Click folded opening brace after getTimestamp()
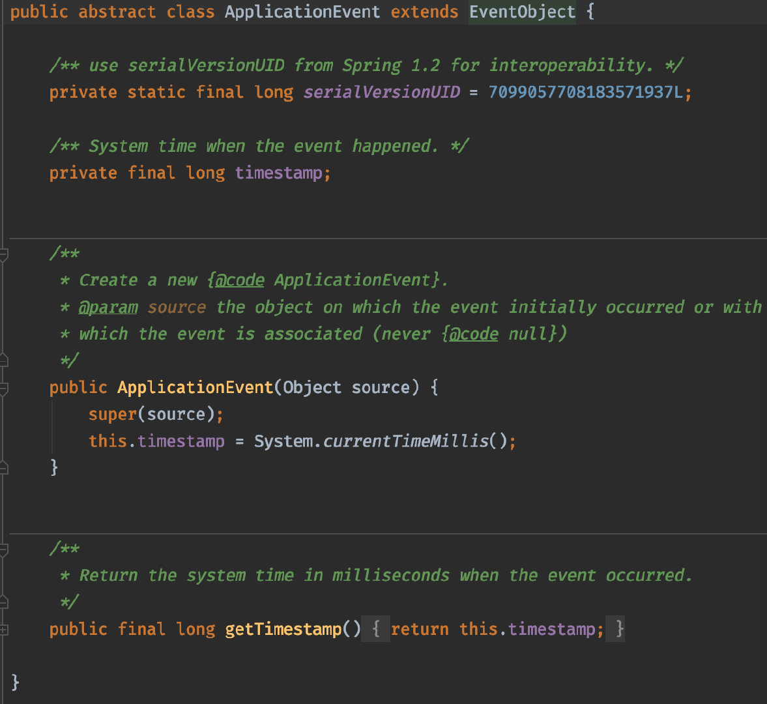The height and width of the screenshot is (704, 767). click(375, 628)
